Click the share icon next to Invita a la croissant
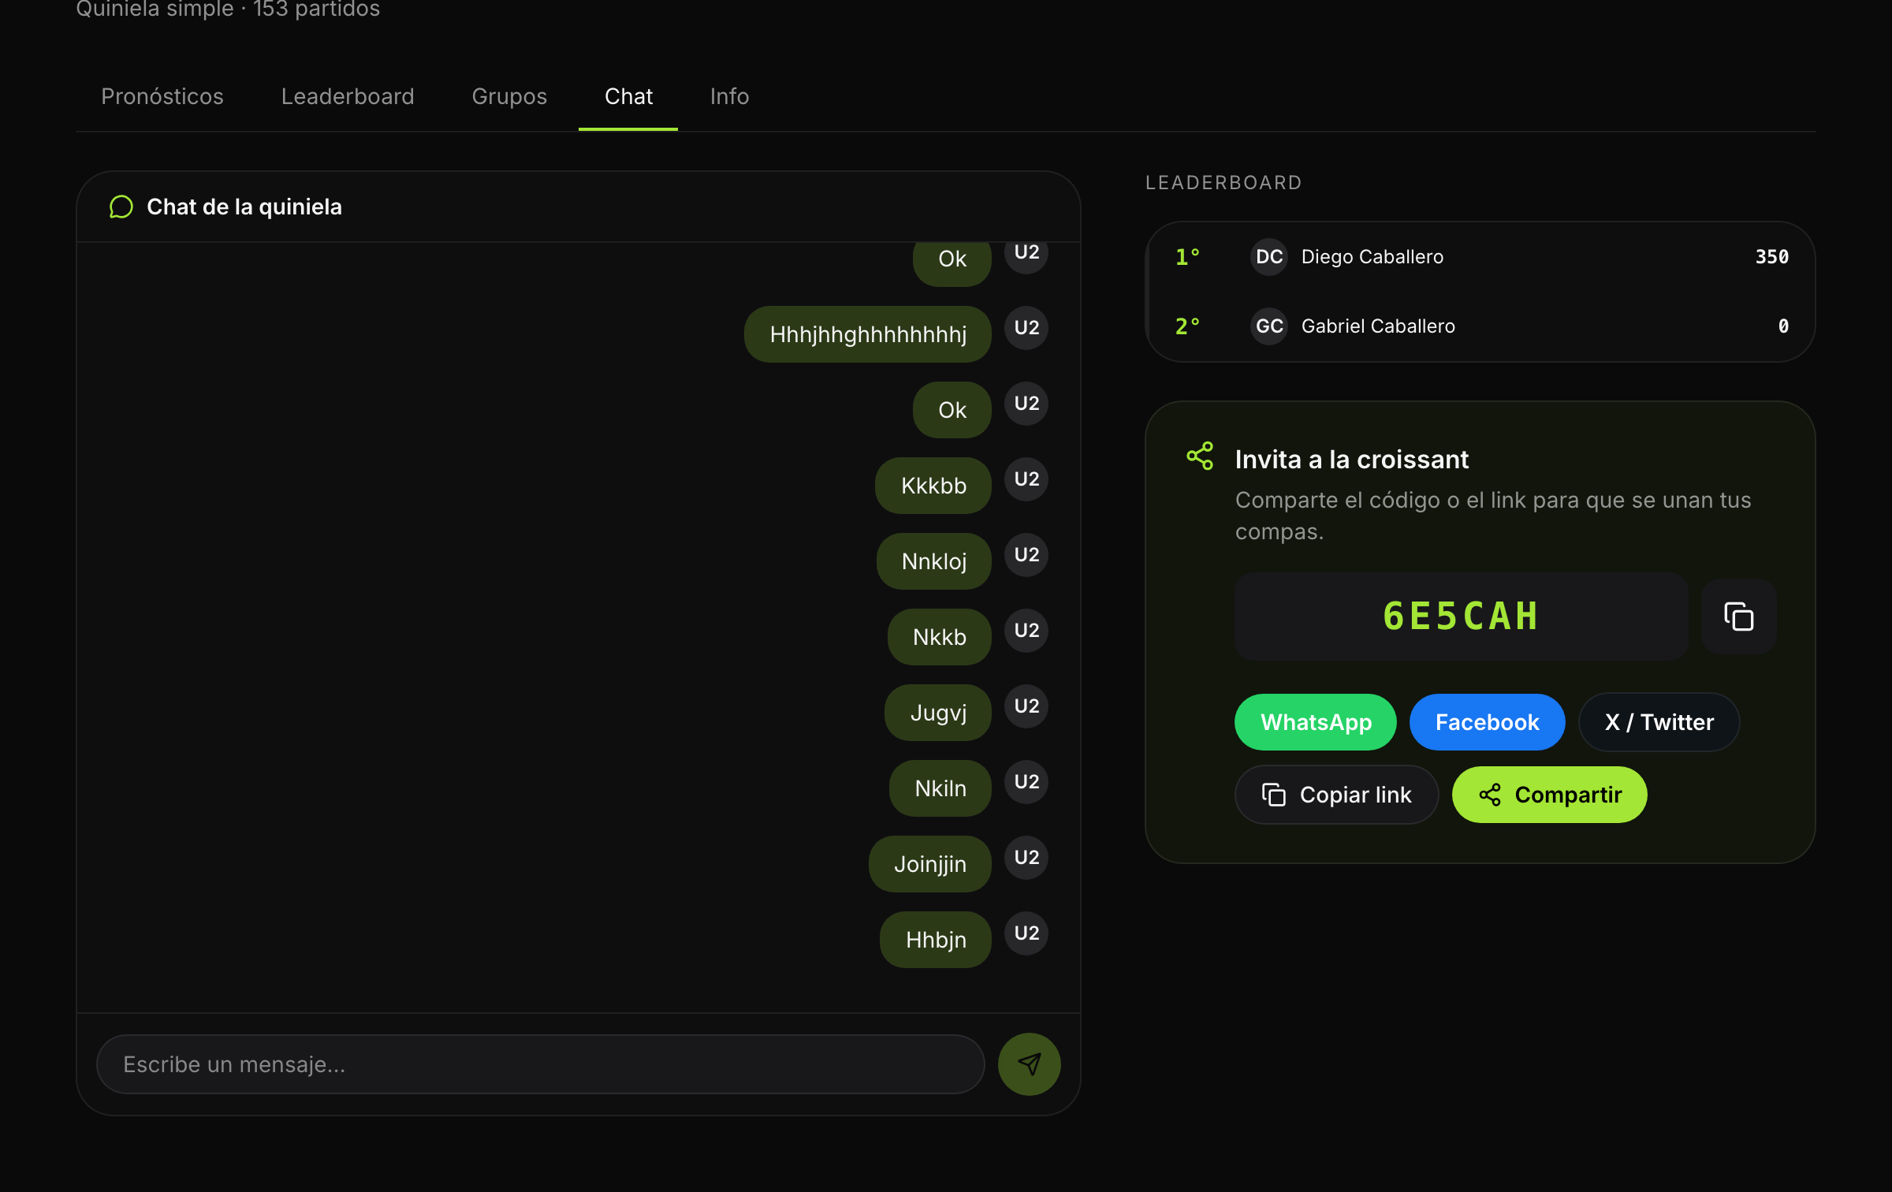 tap(1200, 456)
